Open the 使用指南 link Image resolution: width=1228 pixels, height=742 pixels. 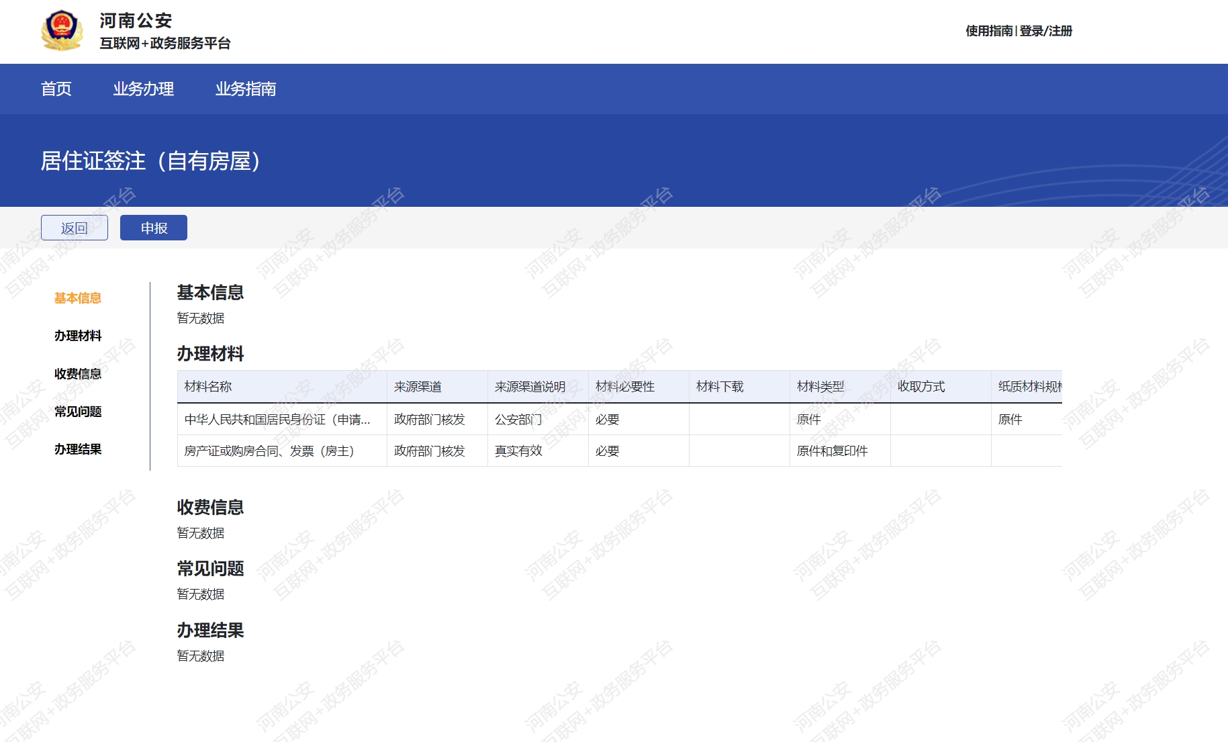click(x=988, y=31)
